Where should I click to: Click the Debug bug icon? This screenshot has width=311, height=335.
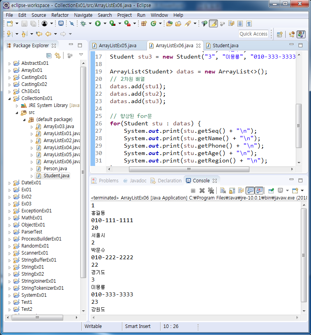tap(83, 23)
